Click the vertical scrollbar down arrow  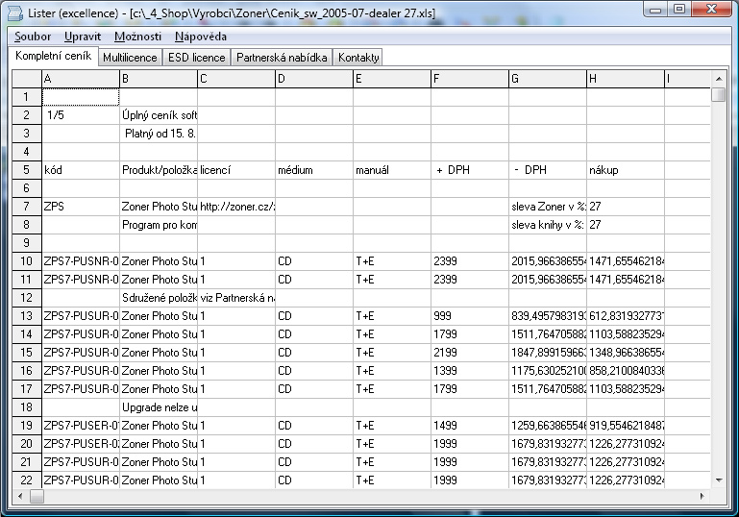(719, 480)
